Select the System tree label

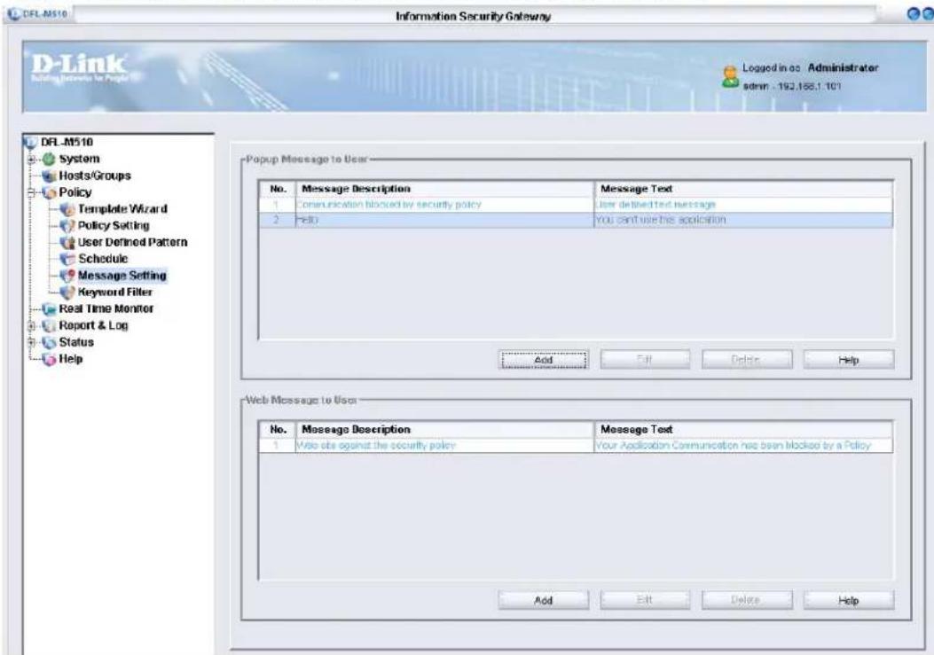tap(79, 159)
